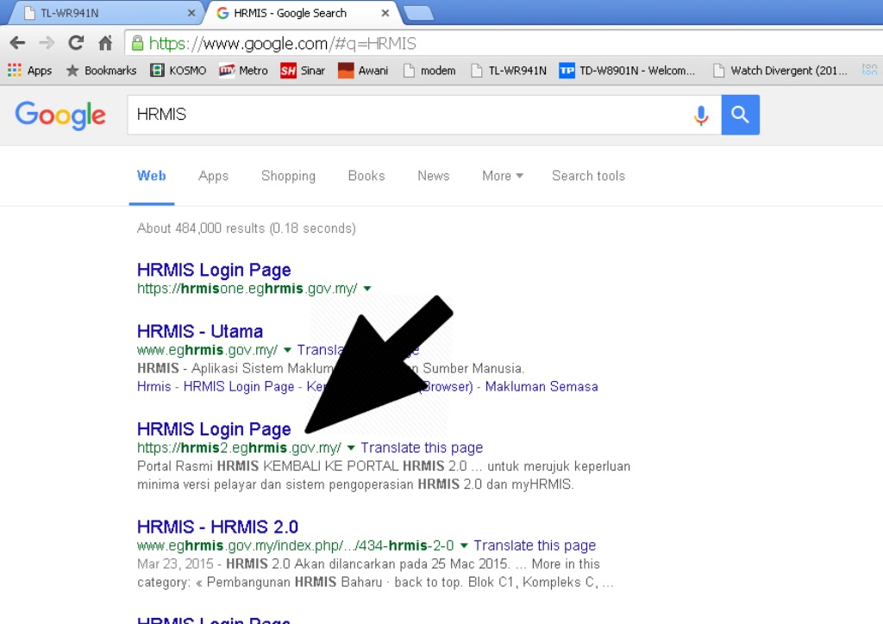This screenshot has width=883, height=624.
Task: Expand the More dropdown
Action: tap(503, 176)
